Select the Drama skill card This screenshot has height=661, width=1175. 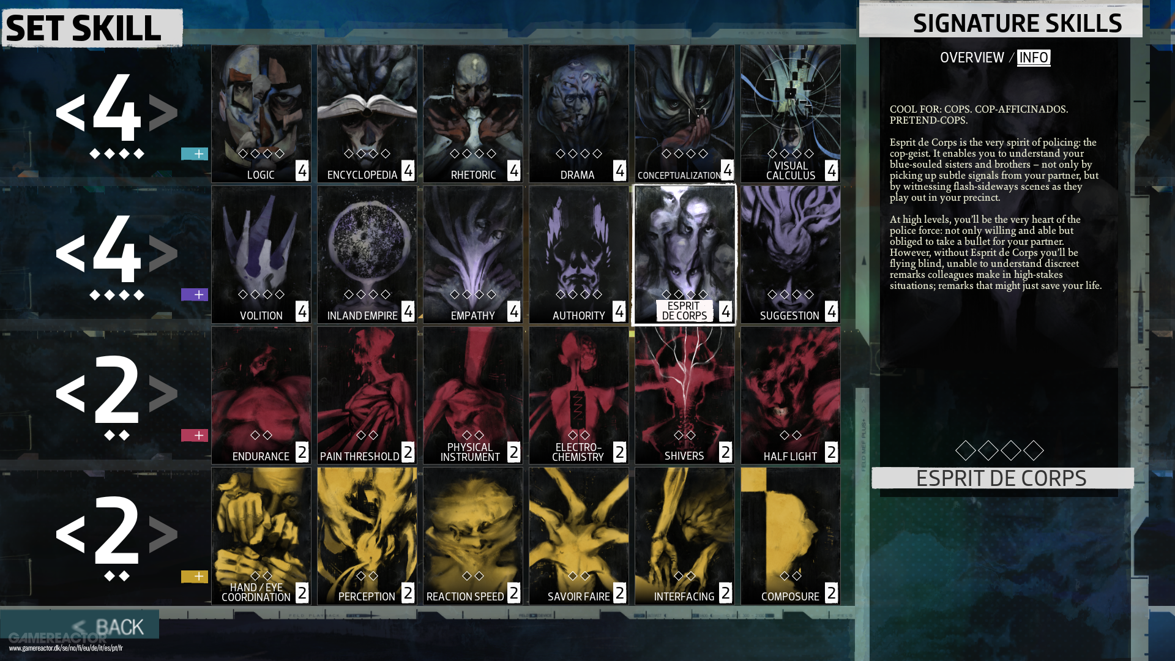(579, 114)
